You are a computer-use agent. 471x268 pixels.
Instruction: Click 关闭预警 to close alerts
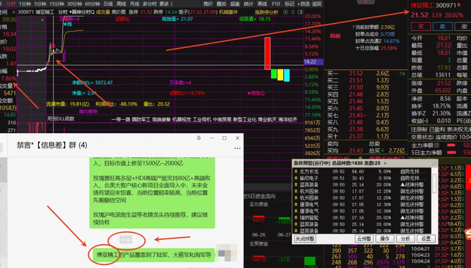(304, 238)
